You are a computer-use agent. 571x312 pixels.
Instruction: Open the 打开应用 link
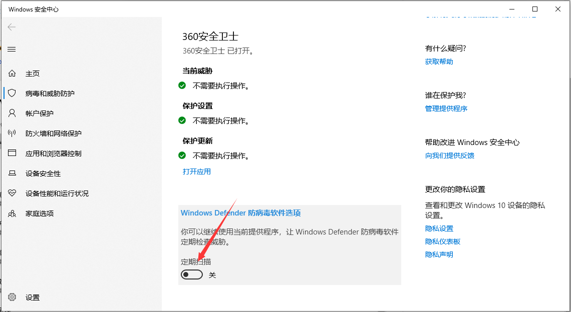click(x=197, y=171)
